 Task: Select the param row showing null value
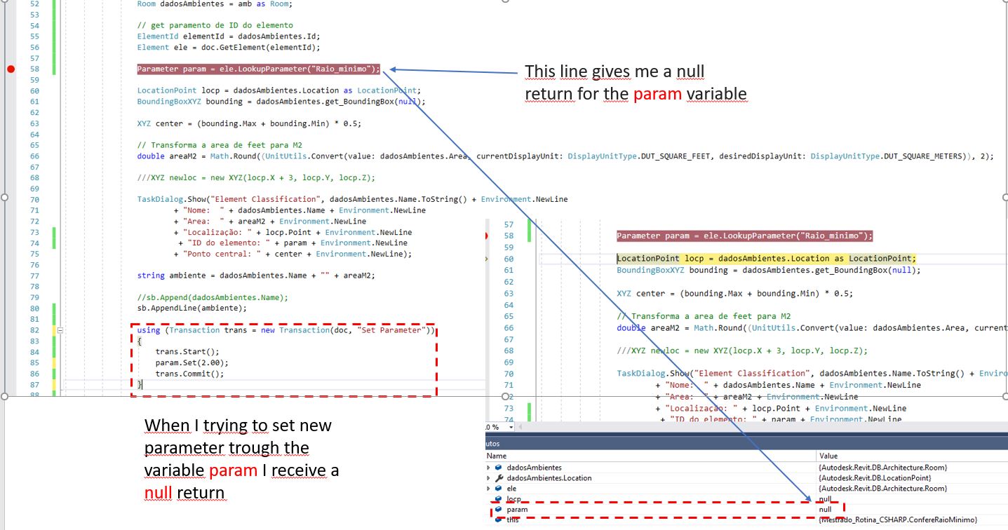631,510
